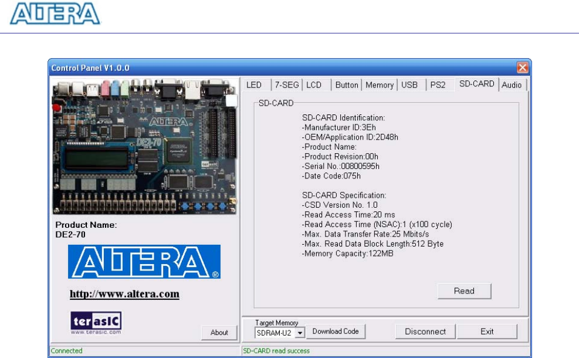Select the 'Manufacturer ID:3Eh' line
579x358 pixels.
[x=339, y=127]
